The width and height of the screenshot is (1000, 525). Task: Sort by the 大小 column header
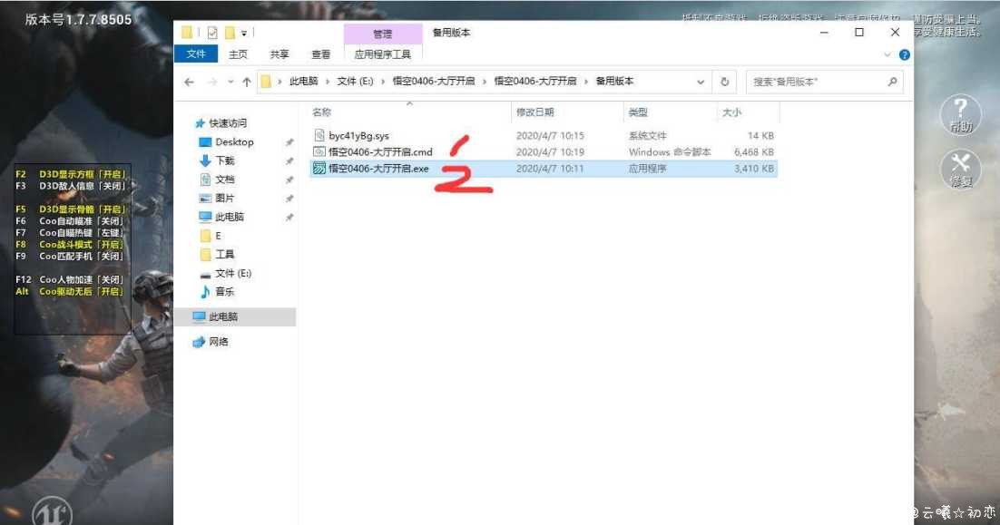(x=731, y=112)
